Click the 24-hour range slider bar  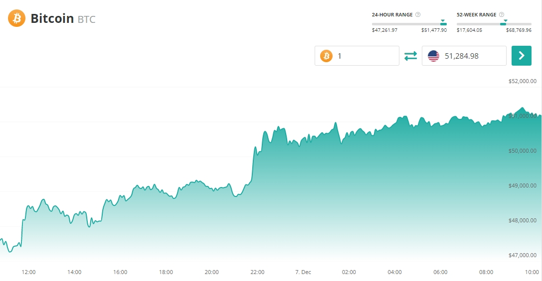click(409, 24)
